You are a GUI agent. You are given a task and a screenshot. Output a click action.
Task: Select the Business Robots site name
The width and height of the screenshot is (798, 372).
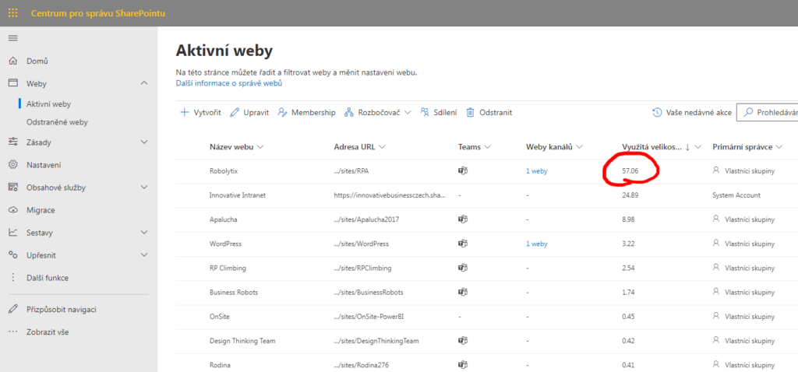click(234, 292)
